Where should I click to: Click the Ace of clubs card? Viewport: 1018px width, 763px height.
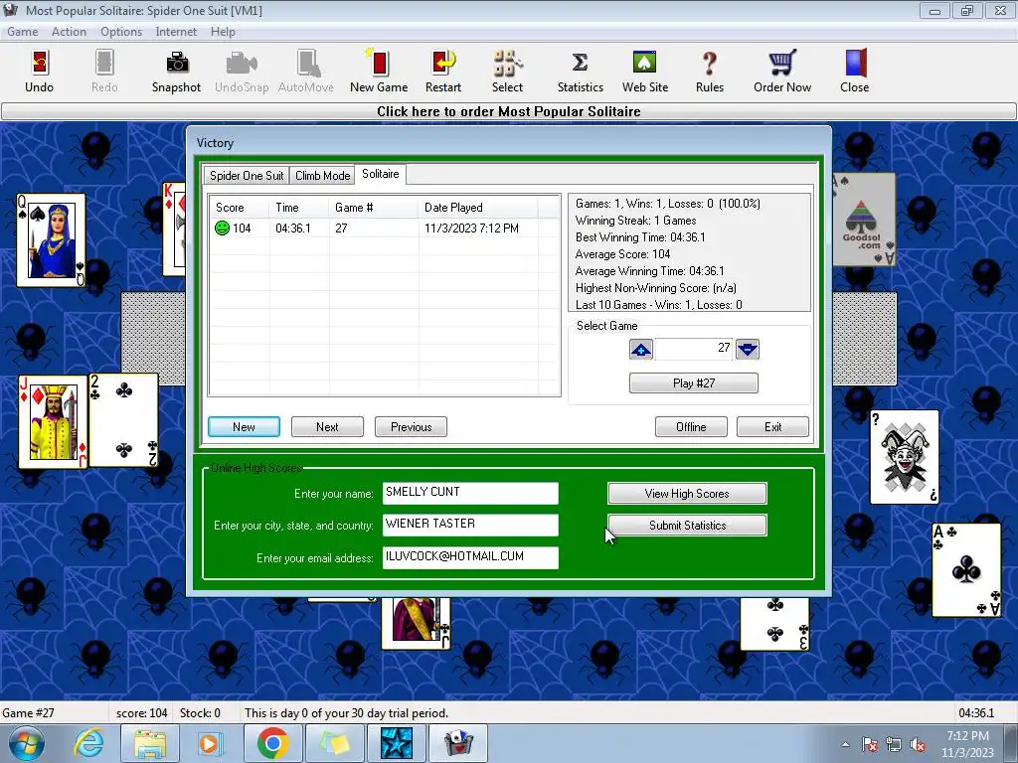[x=966, y=569]
